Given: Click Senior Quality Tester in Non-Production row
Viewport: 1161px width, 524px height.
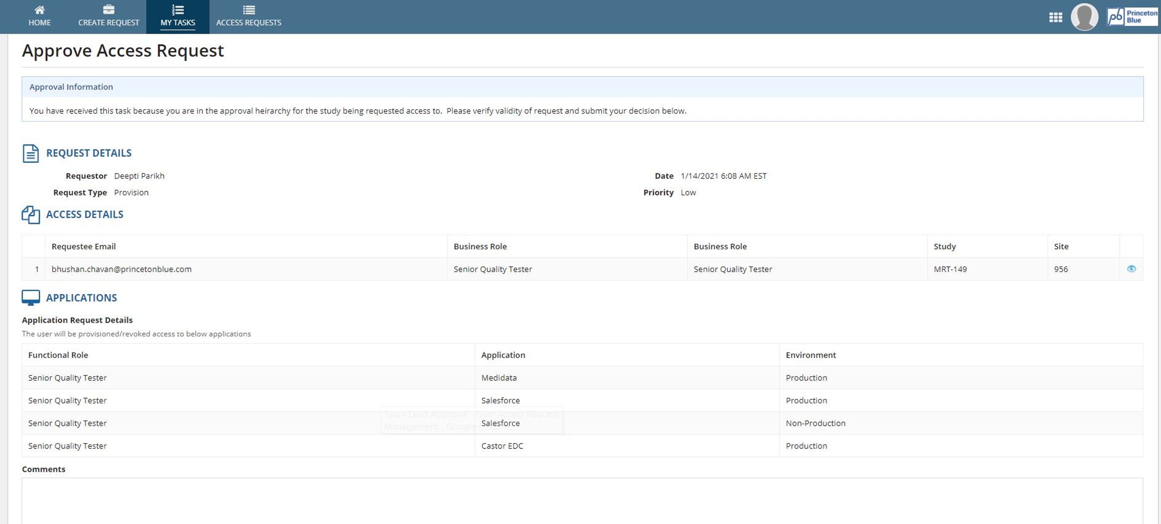Looking at the screenshot, I should [x=67, y=423].
